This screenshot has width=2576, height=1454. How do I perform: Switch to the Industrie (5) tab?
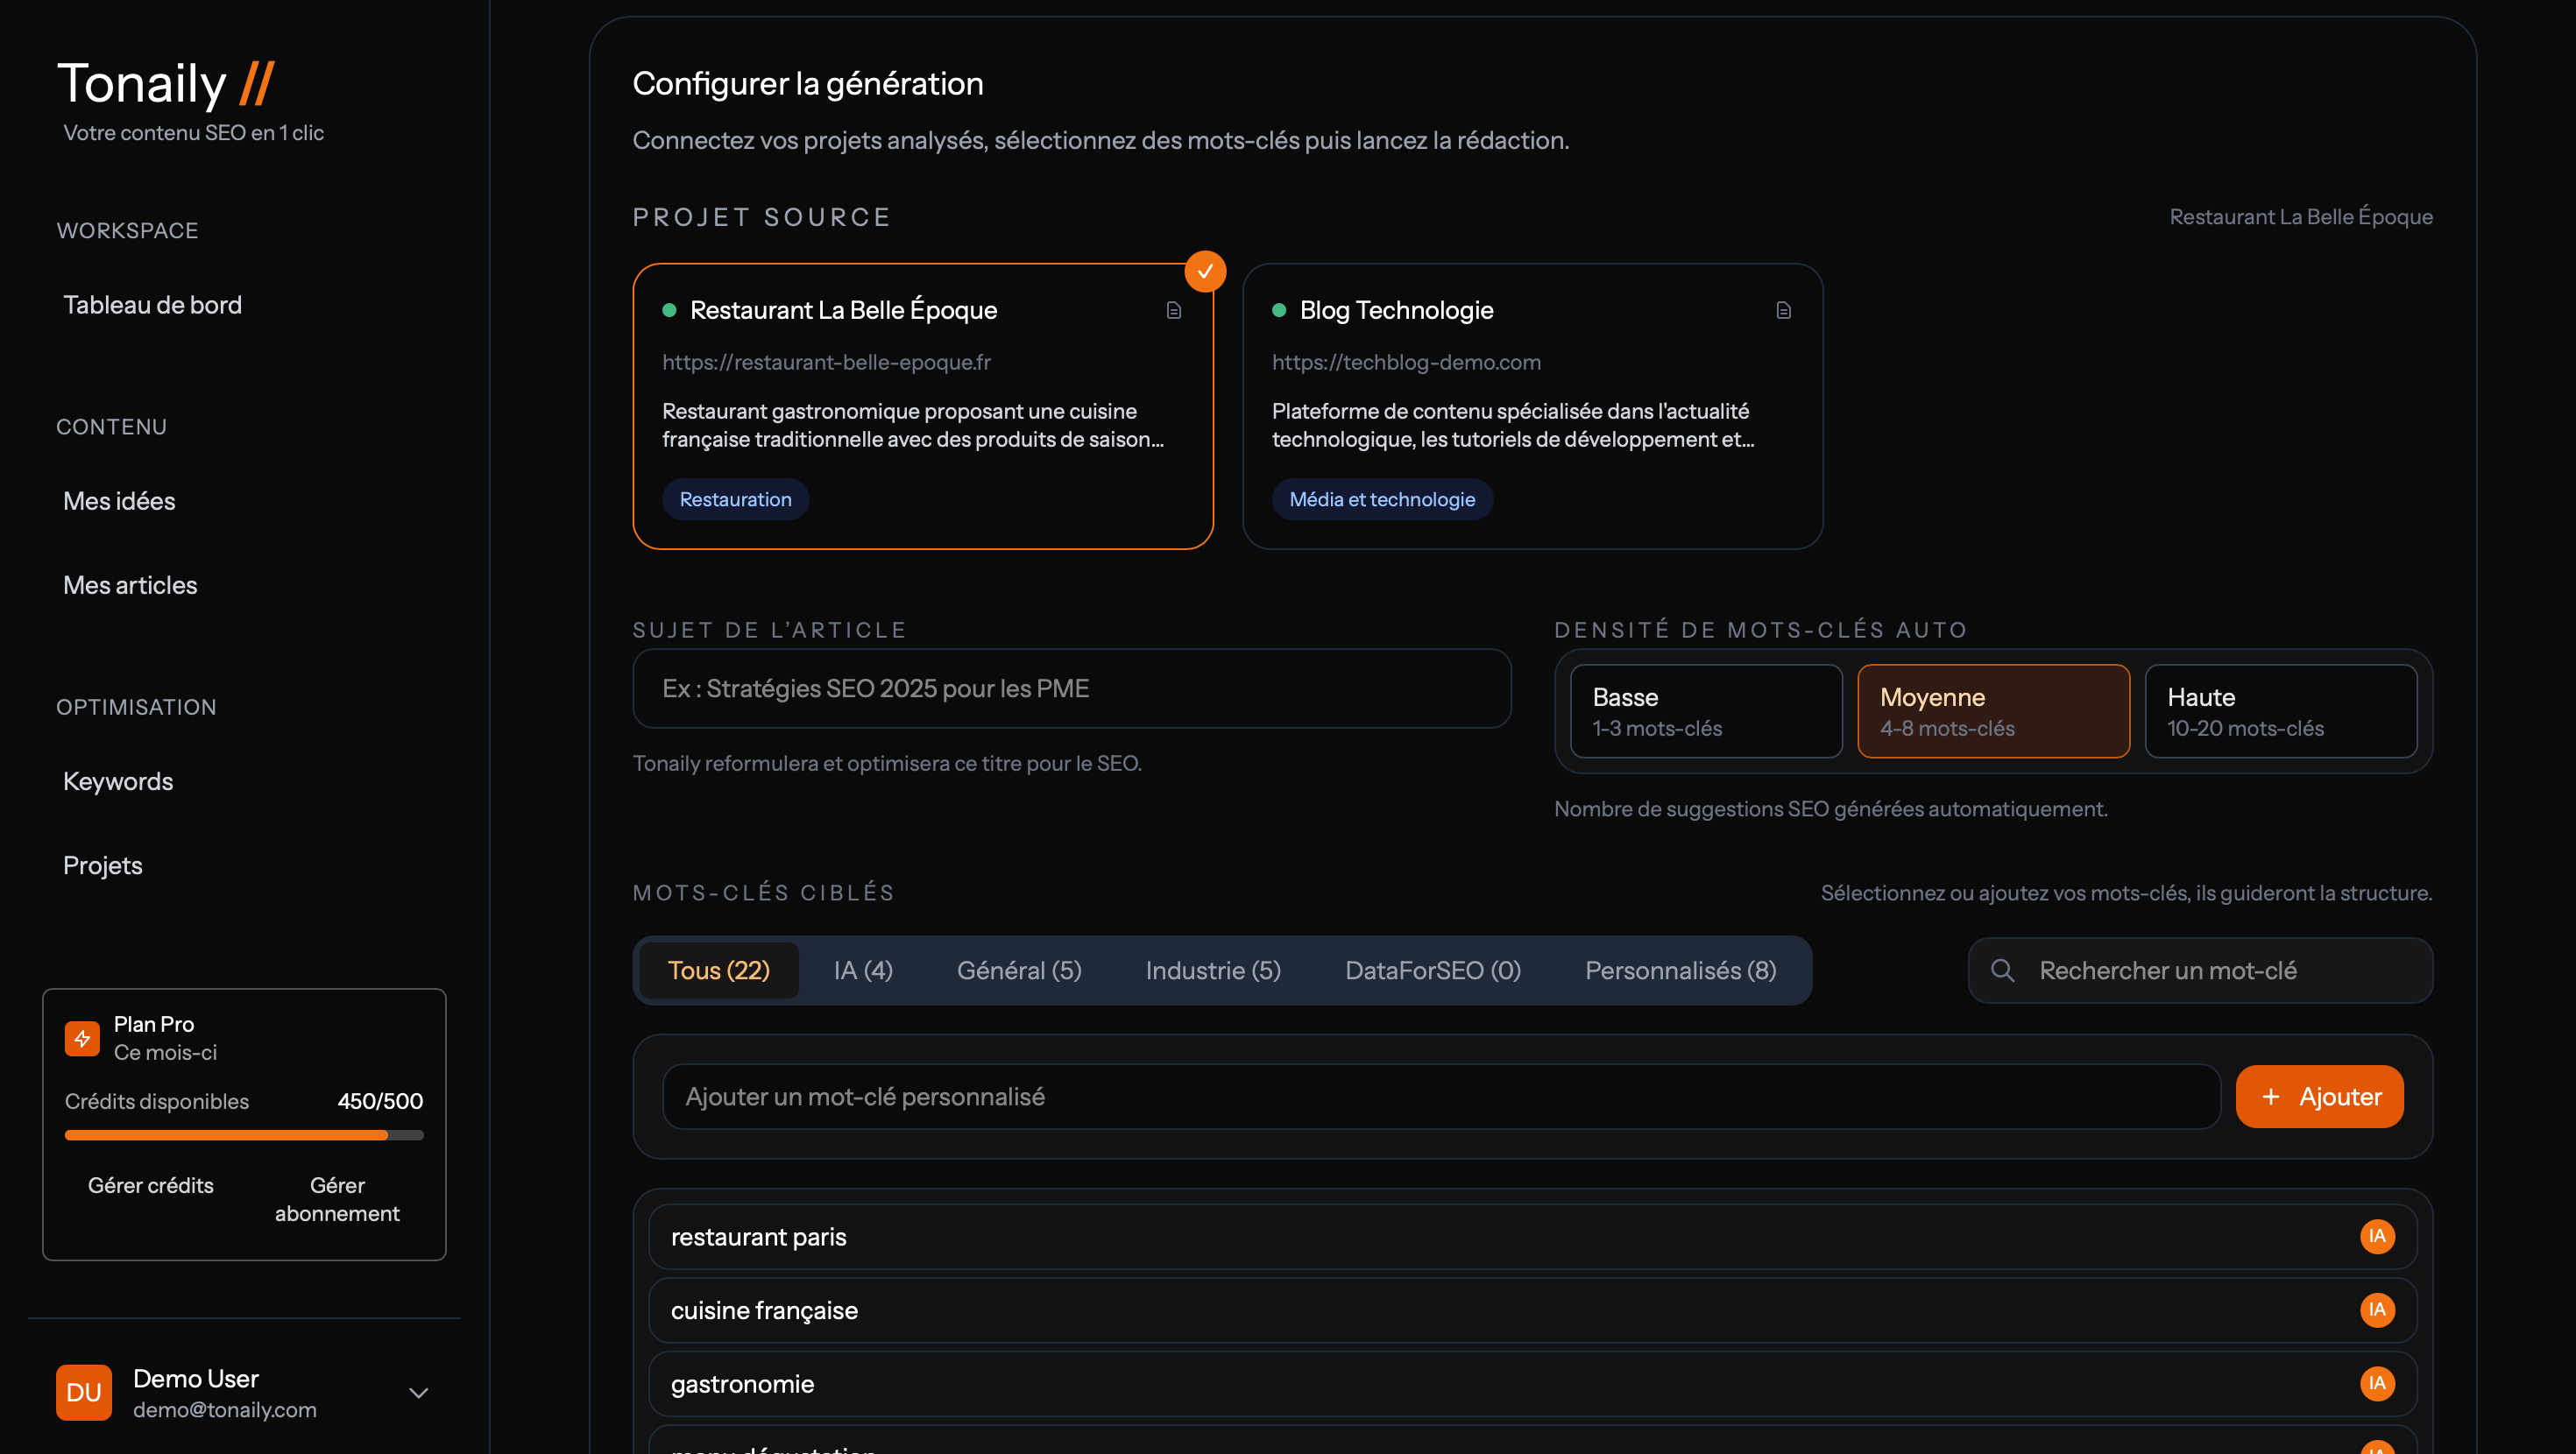(x=1213, y=970)
